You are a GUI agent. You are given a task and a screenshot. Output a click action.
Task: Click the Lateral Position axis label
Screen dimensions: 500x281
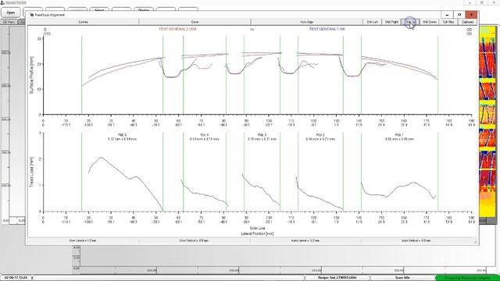(257, 233)
